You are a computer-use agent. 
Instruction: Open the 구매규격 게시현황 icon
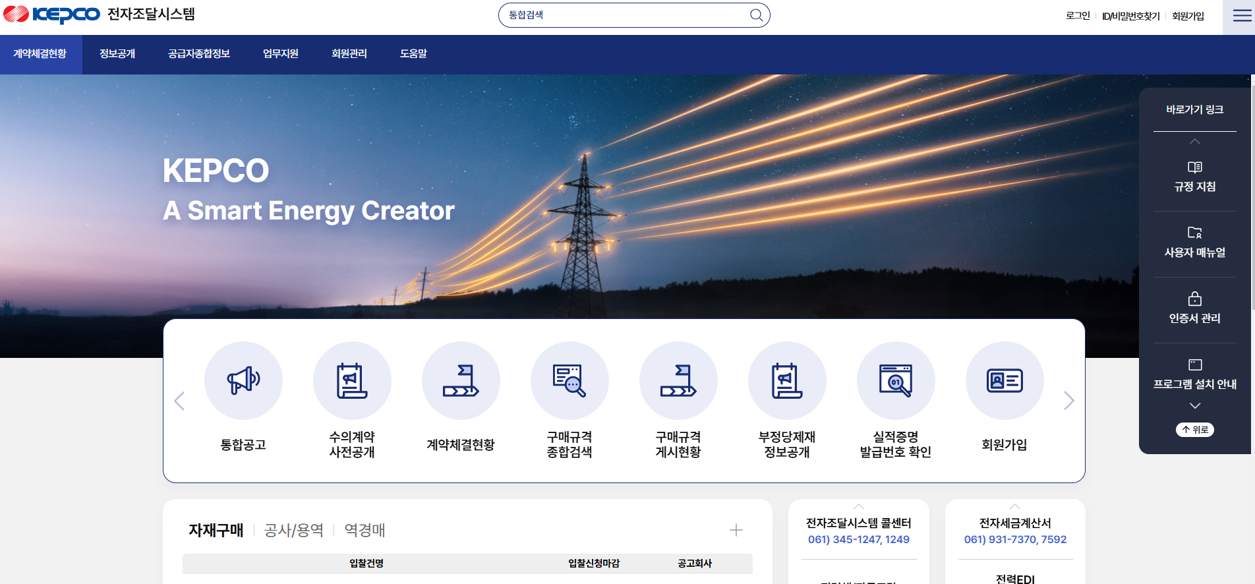pyautogui.click(x=678, y=380)
